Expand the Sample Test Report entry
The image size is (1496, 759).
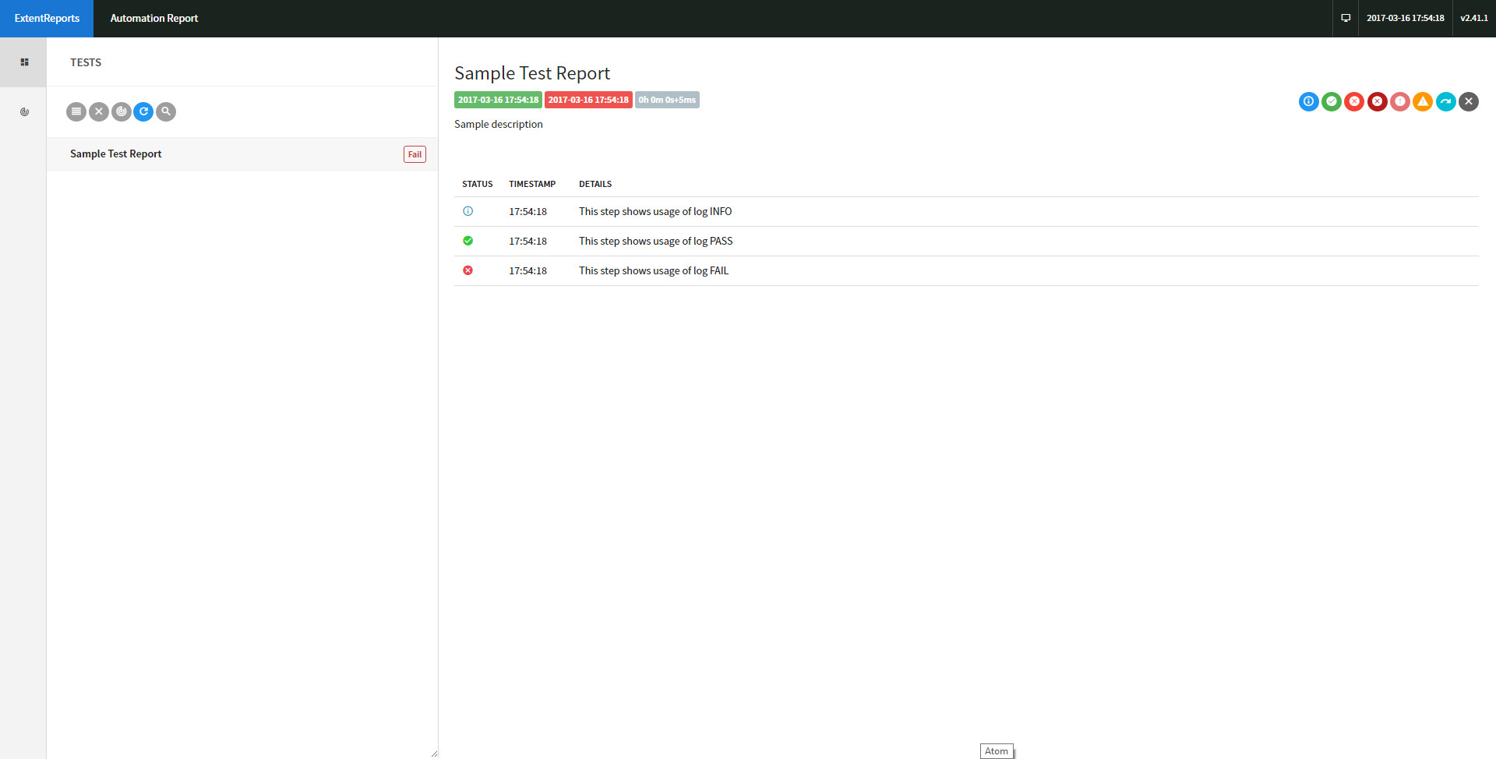point(115,154)
